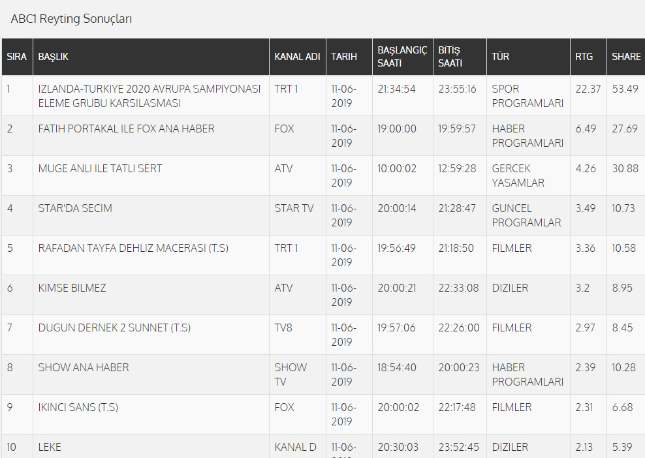Click the SIRA column header
The image size is (645, 458).
point(16,57)
